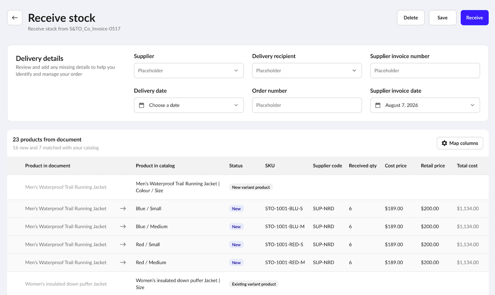Click Women's insulated down puffer Jacket document row

click(x=66, y=284)
